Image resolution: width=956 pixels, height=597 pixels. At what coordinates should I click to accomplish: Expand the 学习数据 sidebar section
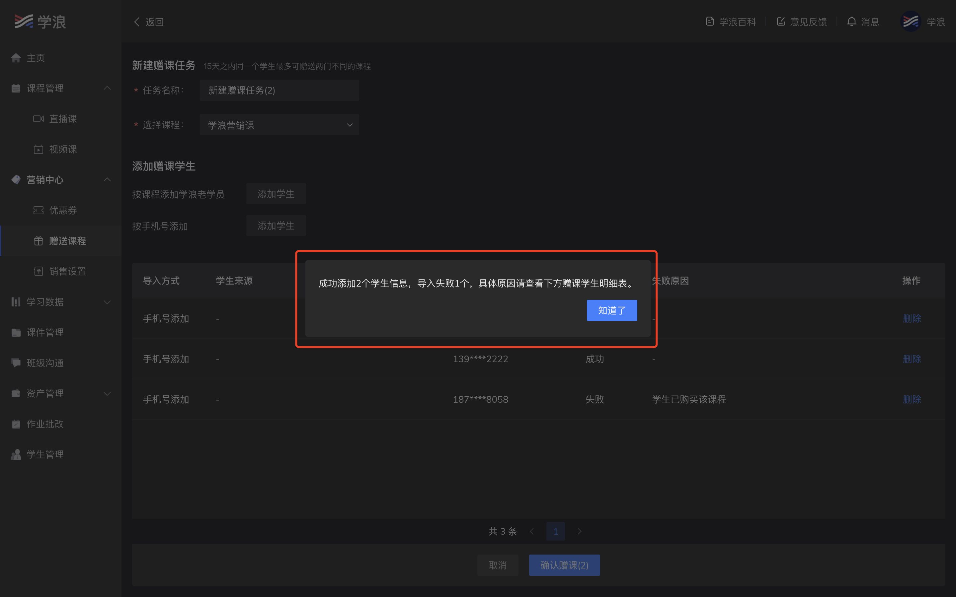tap(107, 302)
